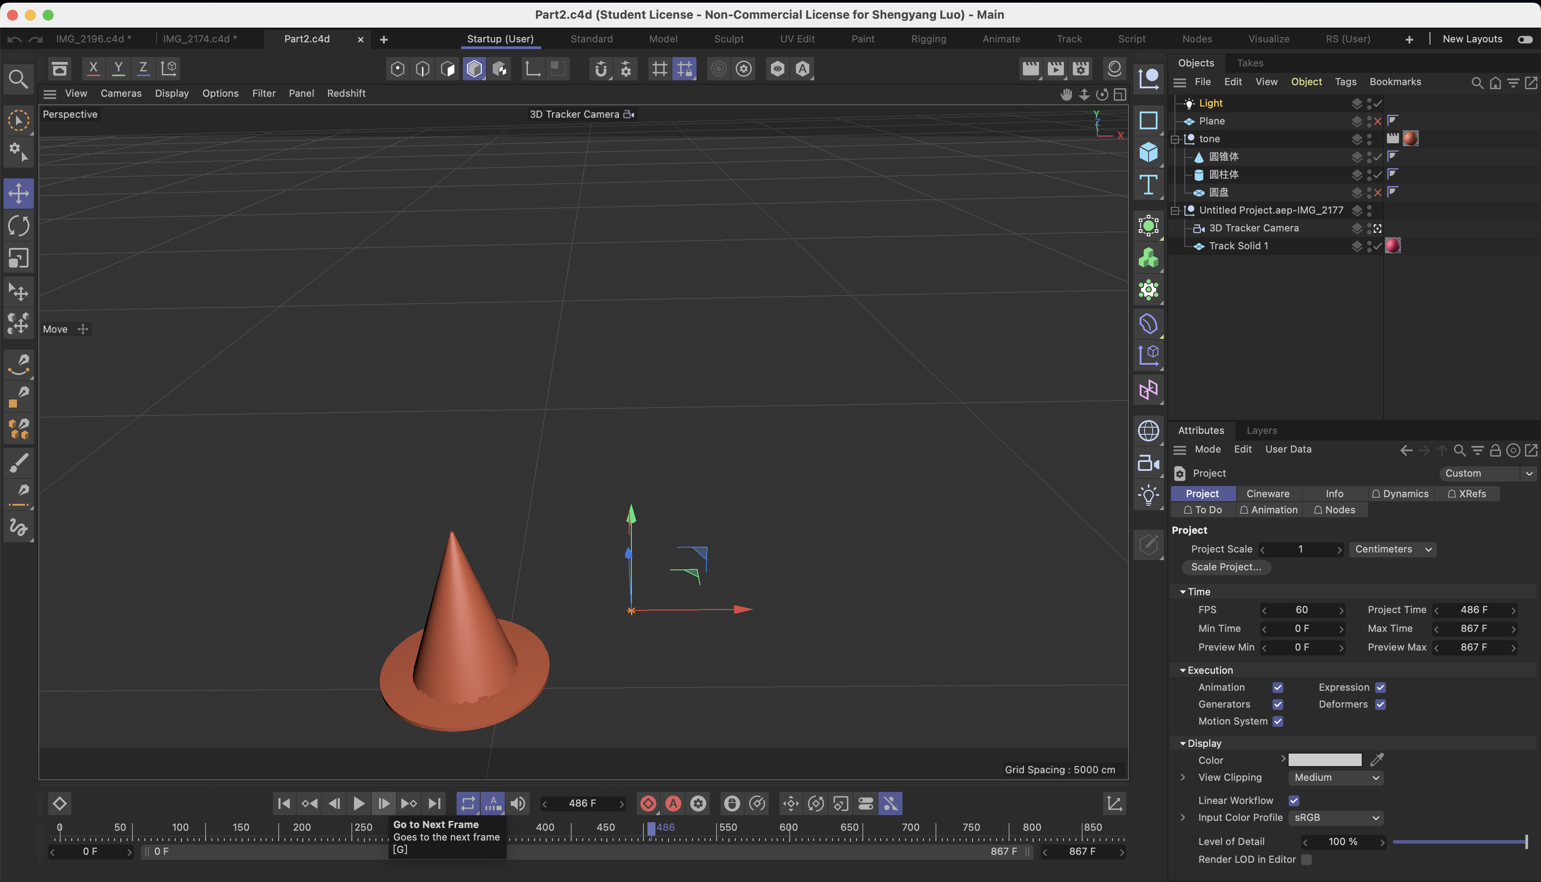Toggle Animation execution checkbox
The height and width of the screenshot is (882, 1541).
click(x=1277, y=687)
